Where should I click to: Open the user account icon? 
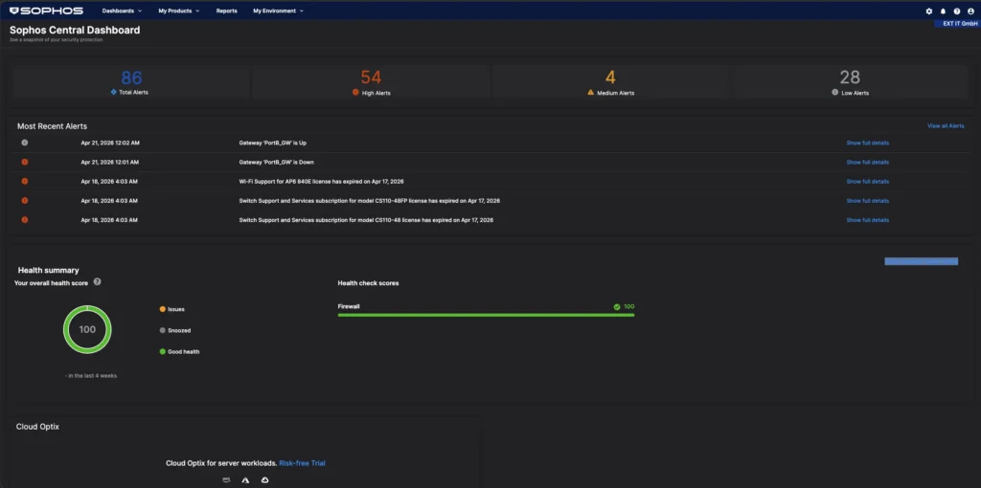tap(970, 11)
